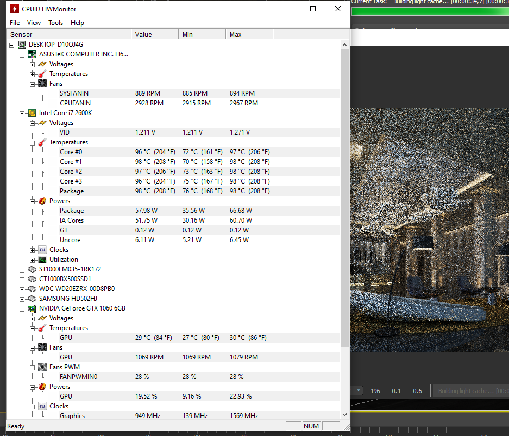
Task: Expand the WDC WD20EZRX-00D8PB0 node
Action: [22, 289]
